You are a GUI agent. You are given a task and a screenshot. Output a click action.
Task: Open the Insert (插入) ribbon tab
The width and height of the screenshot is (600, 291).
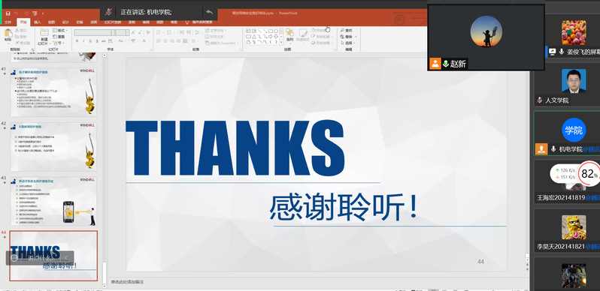pos(37,22)
